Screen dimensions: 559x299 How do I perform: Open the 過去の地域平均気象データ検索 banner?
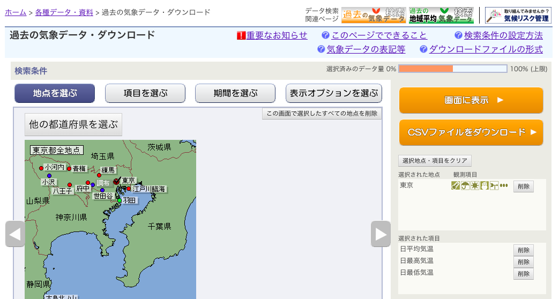coord(441,15)
